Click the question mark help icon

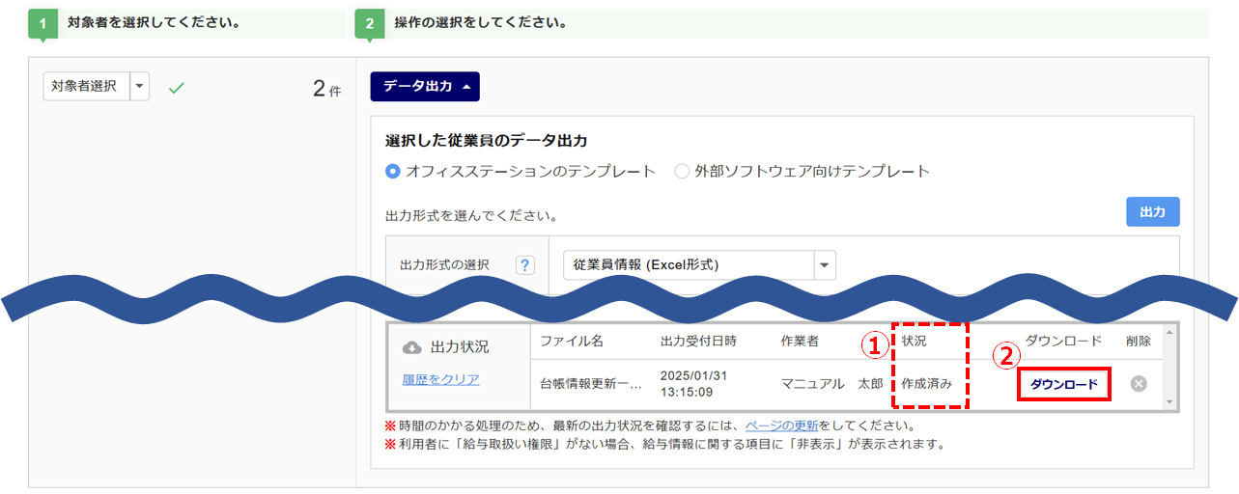coord(525,265)
